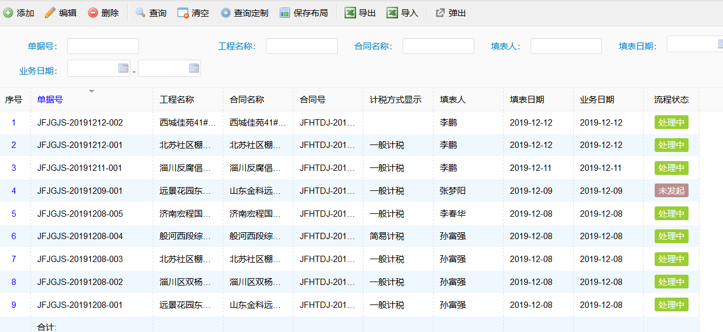Click 张梦阳 in the 填表人 column
Image resolution: width=723 pixels, height=332 pixels.
[453, 191]
